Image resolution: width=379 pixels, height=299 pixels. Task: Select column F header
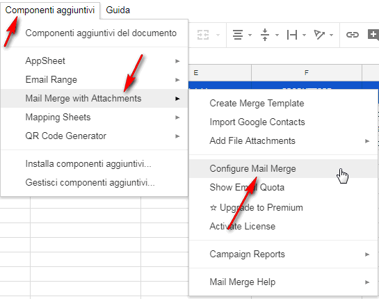coord(307,72)
